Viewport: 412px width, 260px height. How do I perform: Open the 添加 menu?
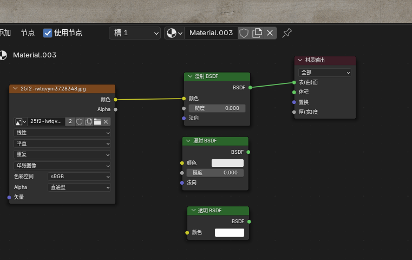[5, 33]
